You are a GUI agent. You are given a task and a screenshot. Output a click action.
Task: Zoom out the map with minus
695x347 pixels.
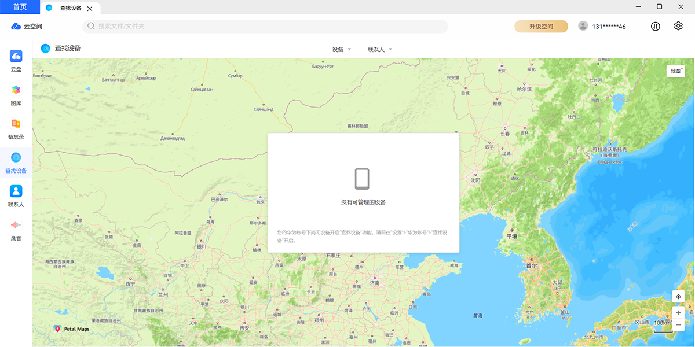[x=678, y=325]
